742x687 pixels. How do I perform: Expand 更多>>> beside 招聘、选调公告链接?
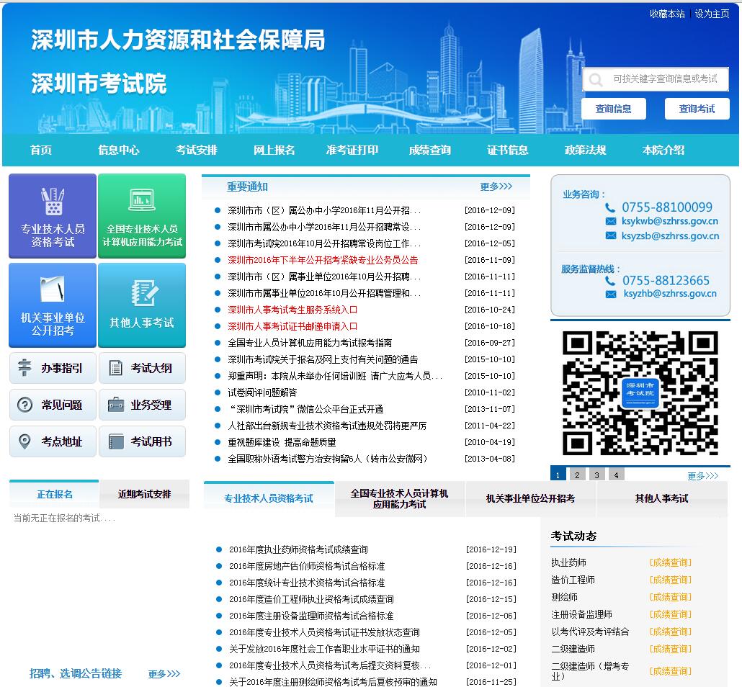(164, 673)
